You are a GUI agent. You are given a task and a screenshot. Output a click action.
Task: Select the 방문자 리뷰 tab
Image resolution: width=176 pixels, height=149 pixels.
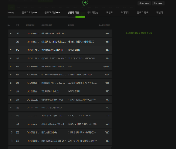point(73,12)
